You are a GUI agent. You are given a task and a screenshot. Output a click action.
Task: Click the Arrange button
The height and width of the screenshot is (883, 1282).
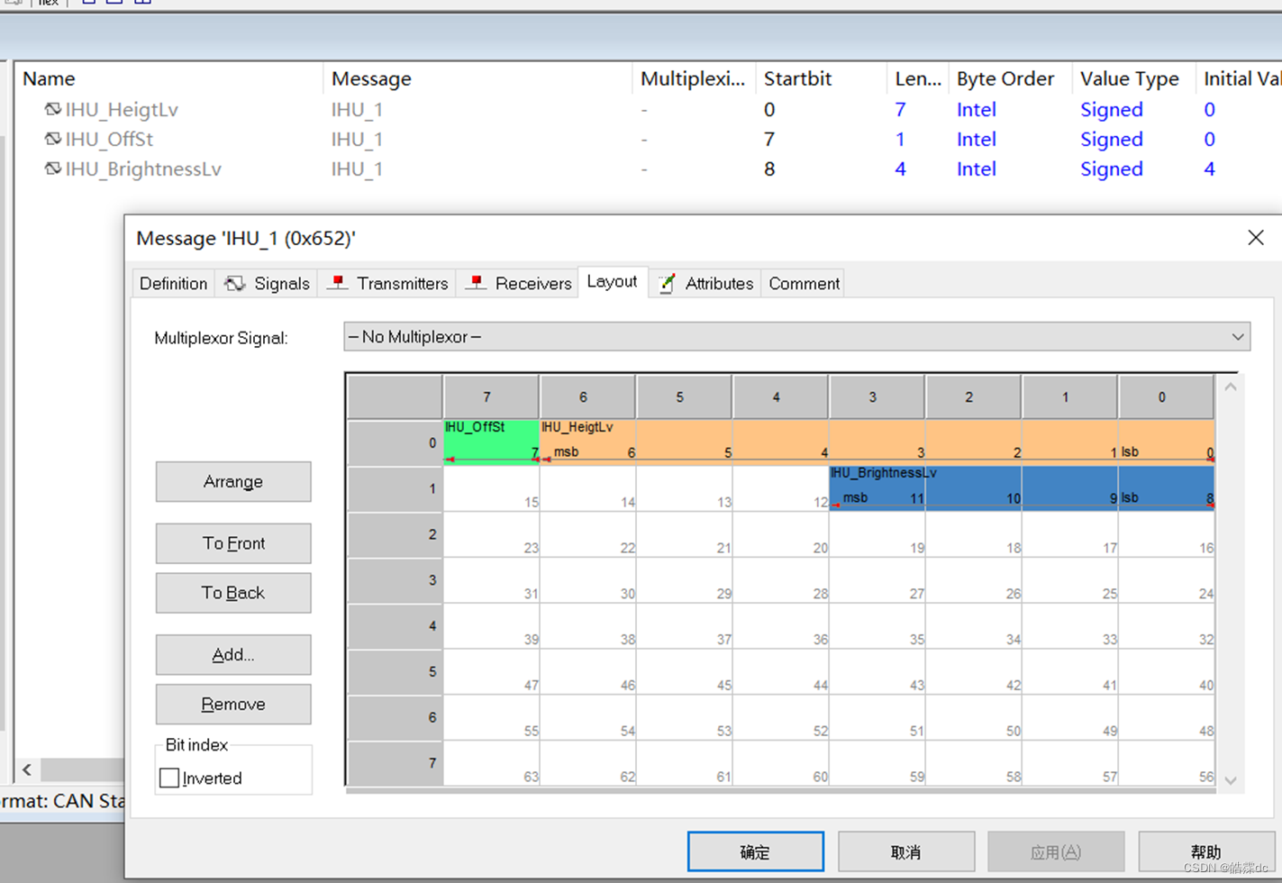pyautogui.click(x=232, y=481)
